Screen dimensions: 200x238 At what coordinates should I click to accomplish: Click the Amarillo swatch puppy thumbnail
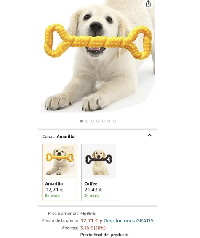click(x=60, y=161)
